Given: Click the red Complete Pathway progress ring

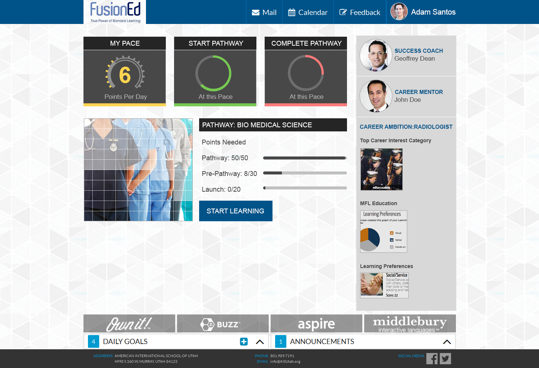Looking at the screenshot, I should pos(306,73).
